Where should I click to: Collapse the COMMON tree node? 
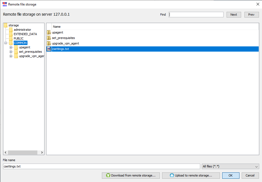(6, 43)
